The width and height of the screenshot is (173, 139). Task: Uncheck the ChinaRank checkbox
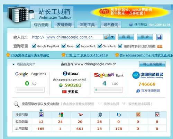click(x=100, y=46)
